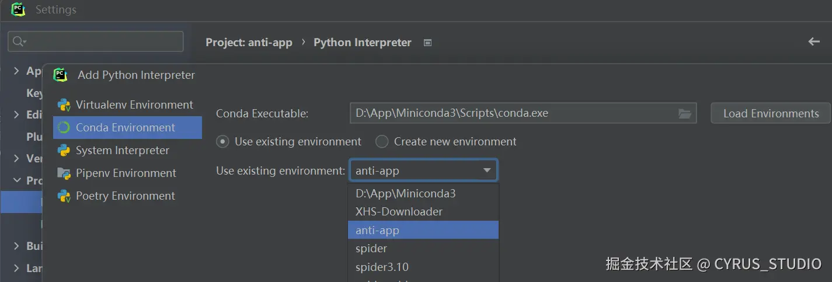Click the Load Environments button
Viewport: 832px width, 282px height.
pyautogui.click(x=770, y=114)
